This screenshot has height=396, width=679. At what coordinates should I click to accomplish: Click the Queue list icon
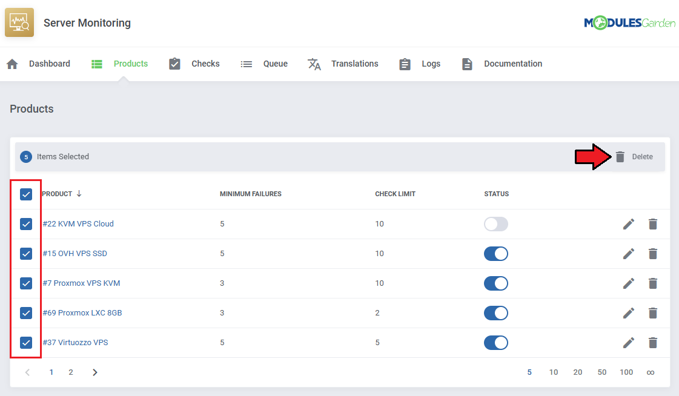pyautogui.click(x=247, y=64)
